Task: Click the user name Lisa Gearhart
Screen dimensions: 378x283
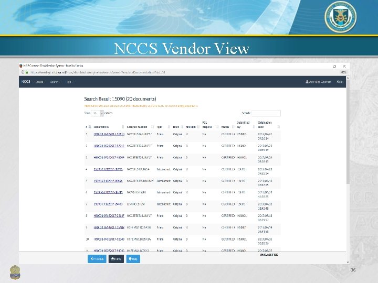Action: point(320,82)
